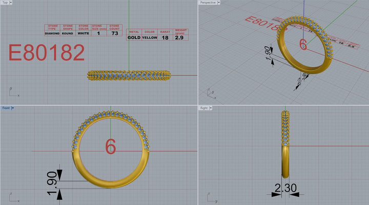The height and width of the screenshot is (205, 369).
Task: Open the Front viewport dropdown arrow
Action: [x=13, y=108]
